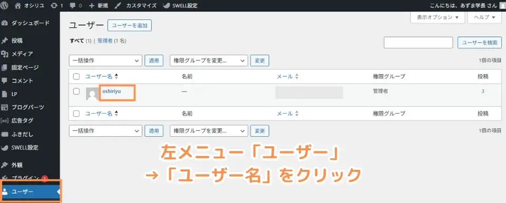This screenshot has height=203, width=506.
Task: Open 固定ページ in the sidebar menu
Action: coord(25,68)
